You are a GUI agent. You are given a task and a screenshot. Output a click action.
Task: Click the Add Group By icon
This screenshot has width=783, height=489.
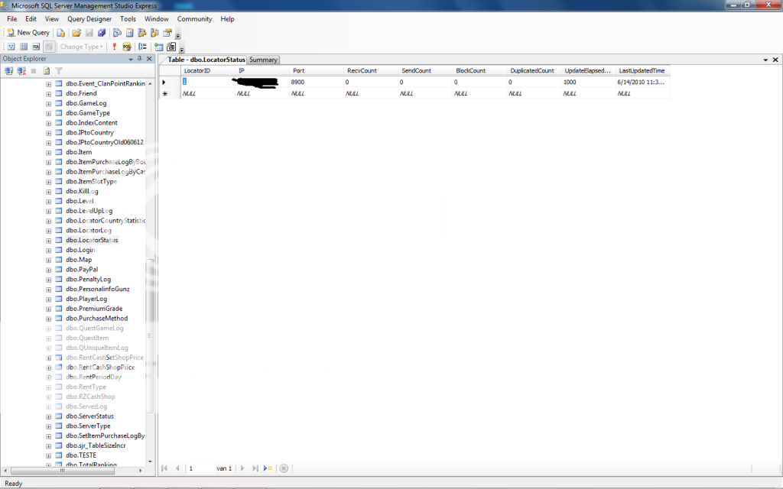coord(143,47)
